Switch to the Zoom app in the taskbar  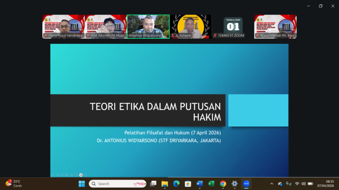246,184
